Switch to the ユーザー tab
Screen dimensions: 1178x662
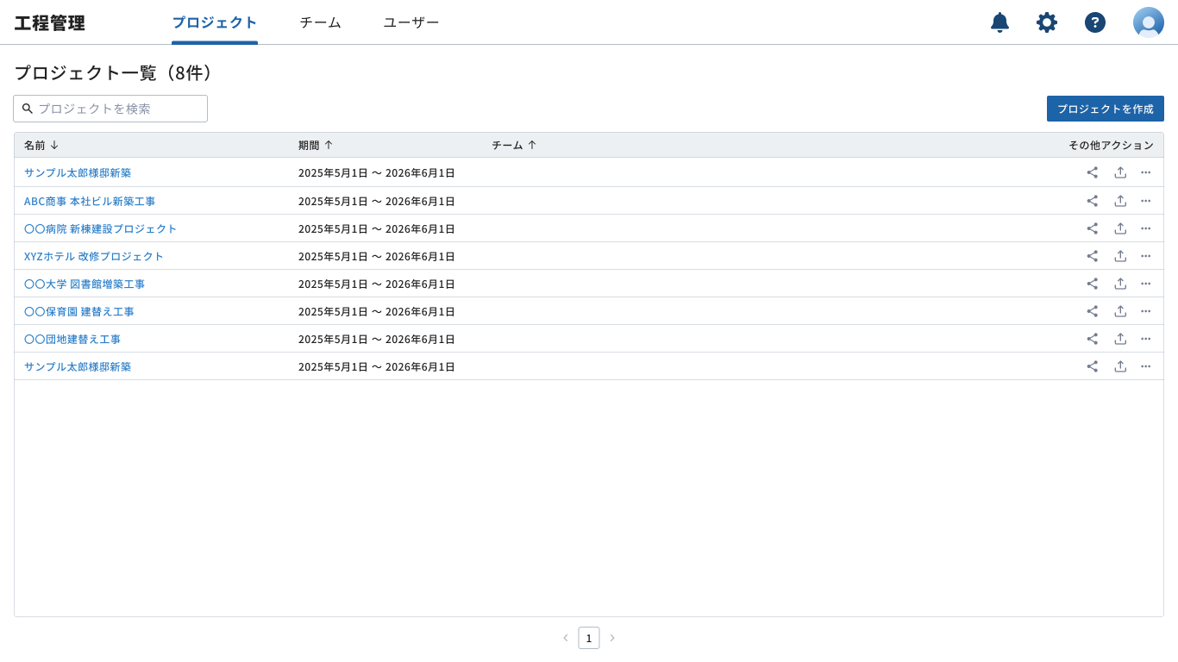[x=410, y=22]
